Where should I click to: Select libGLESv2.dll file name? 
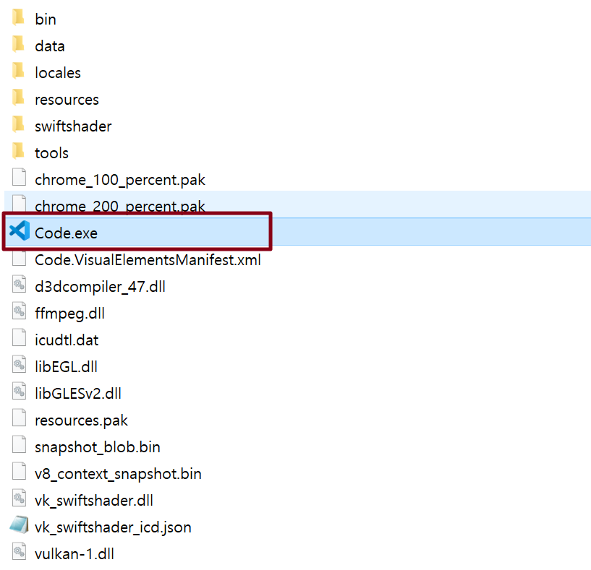(78, 394)
